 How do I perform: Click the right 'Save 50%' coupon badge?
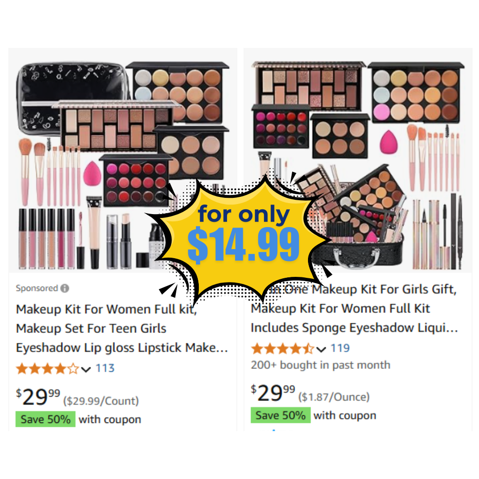[x=280, y=415]
